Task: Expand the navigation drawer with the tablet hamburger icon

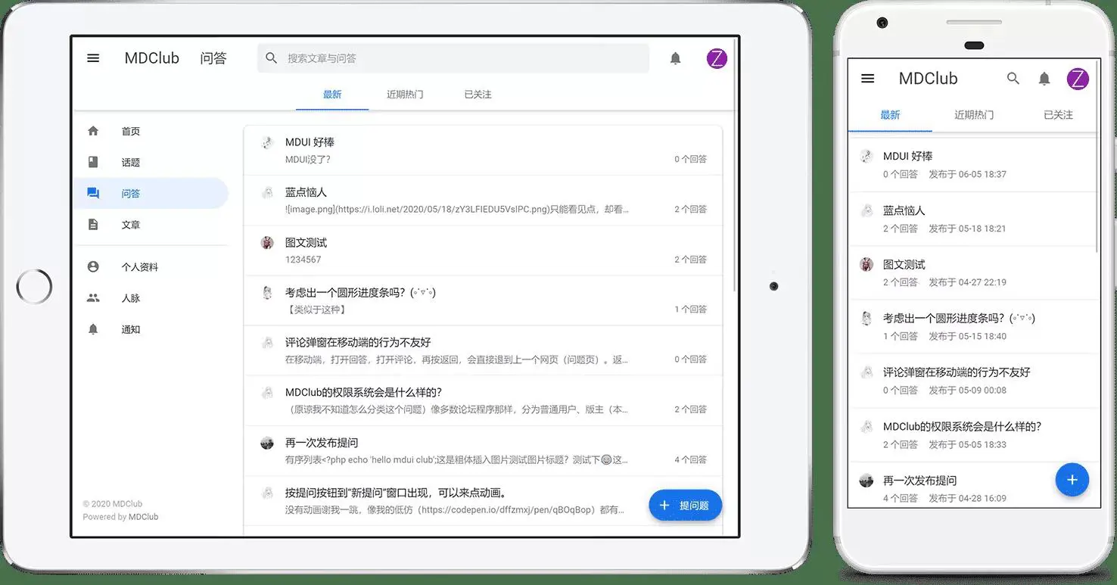Action: (92, 58)
